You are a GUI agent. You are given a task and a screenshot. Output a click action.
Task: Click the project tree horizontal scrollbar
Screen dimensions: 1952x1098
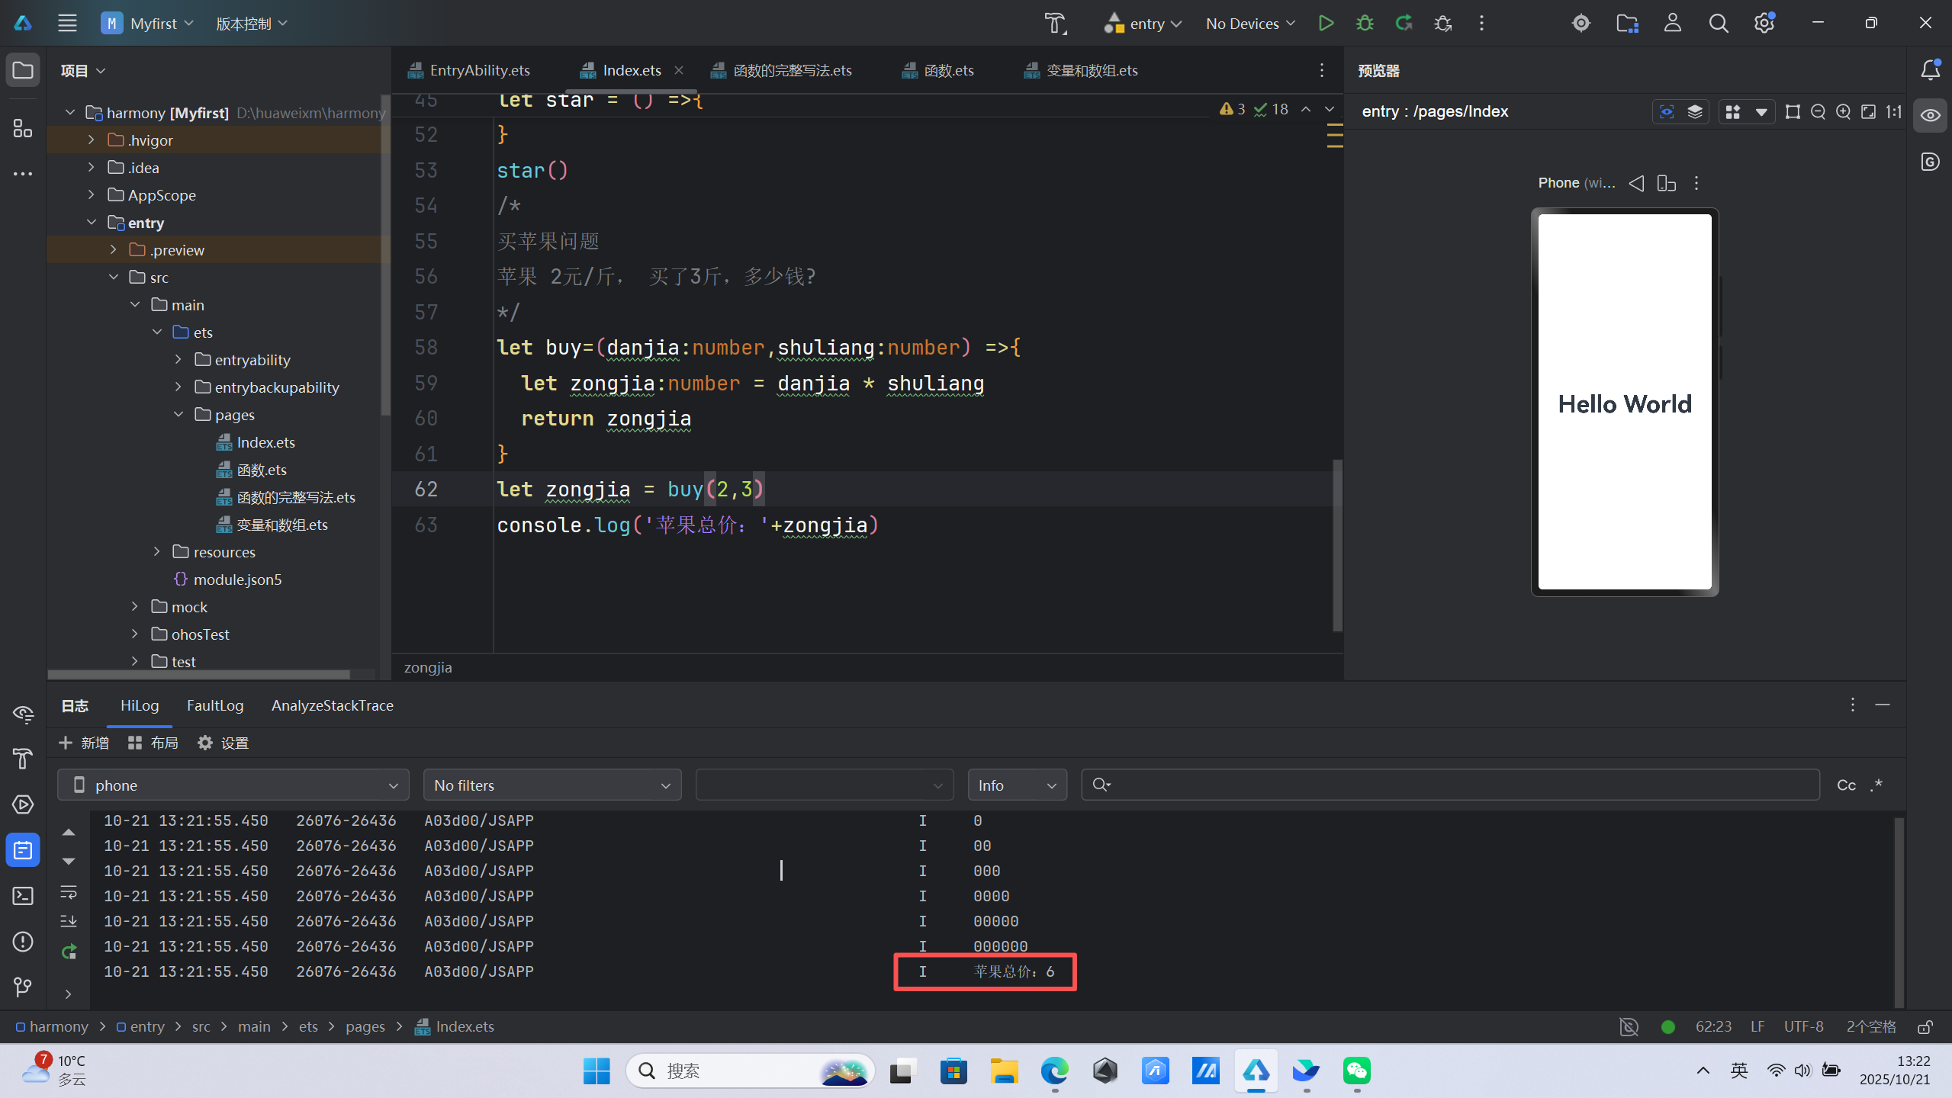point(198,674)
